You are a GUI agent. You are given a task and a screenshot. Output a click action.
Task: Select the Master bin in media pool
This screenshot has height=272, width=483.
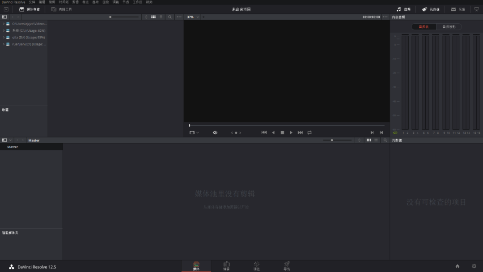pyautogui.click(x=31, y=147)
